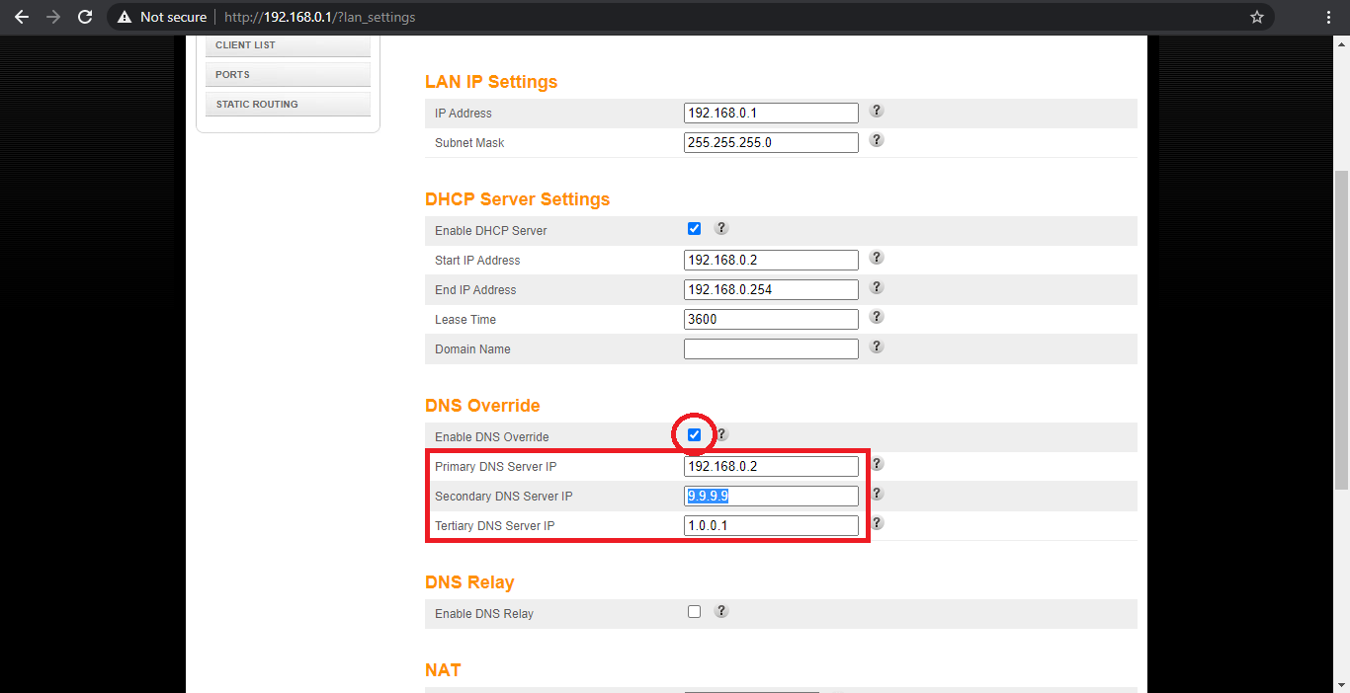Open the Static Routing sidebar item

tap(288, 105)
